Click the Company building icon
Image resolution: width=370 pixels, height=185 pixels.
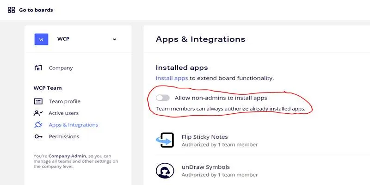click(38, 68)
